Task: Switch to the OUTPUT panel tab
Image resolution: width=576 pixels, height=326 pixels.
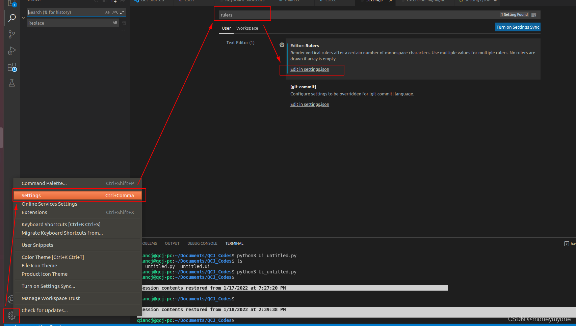Action: pos(172,243)
